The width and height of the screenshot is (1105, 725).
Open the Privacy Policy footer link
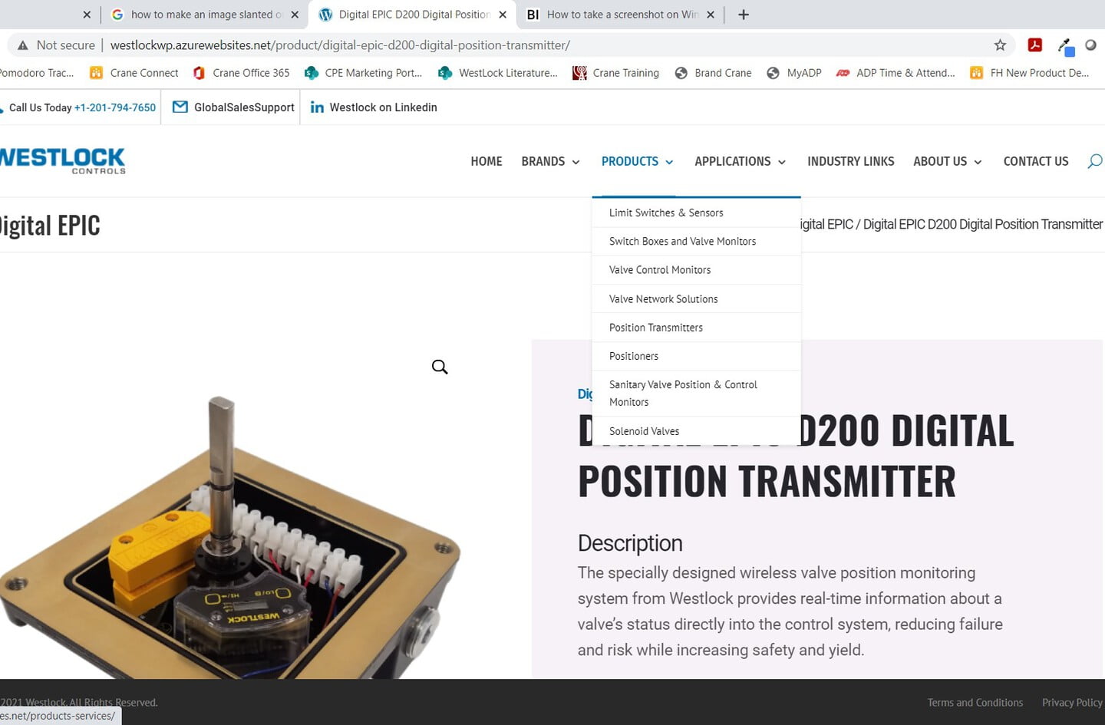1071,703
